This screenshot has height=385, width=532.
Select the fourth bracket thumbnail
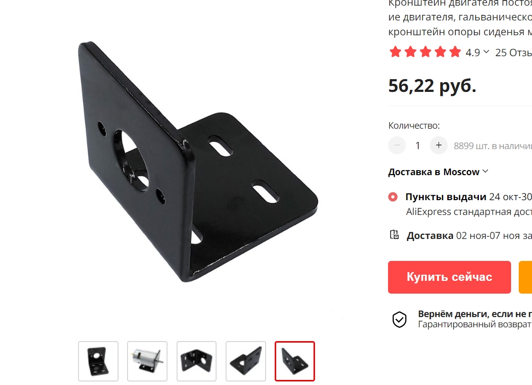246,361
